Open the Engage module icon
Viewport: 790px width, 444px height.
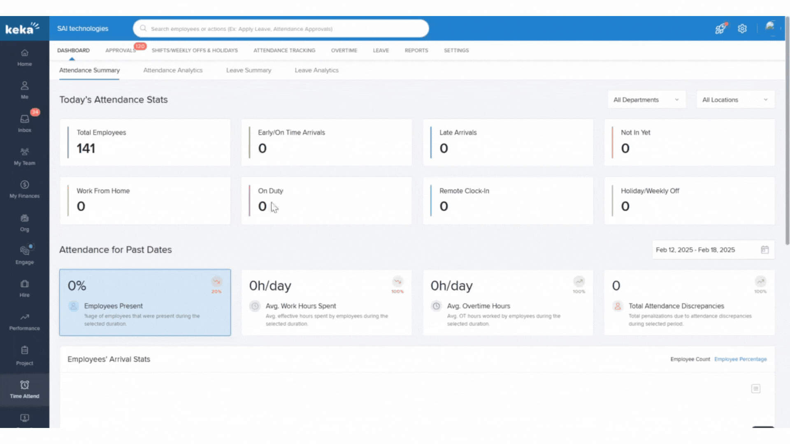coord(25,254)
